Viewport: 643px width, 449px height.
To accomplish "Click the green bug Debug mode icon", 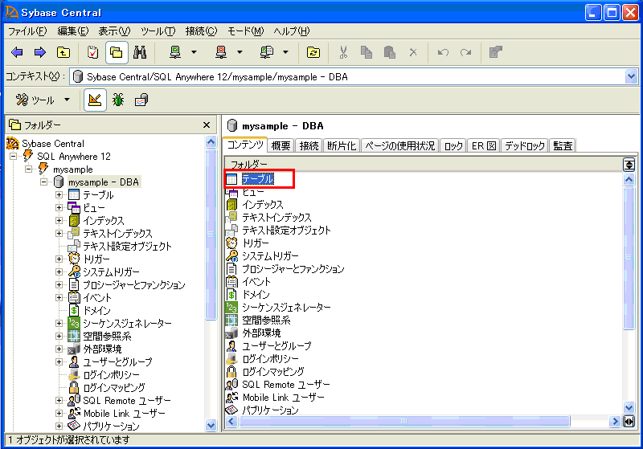I will [118, 100].
